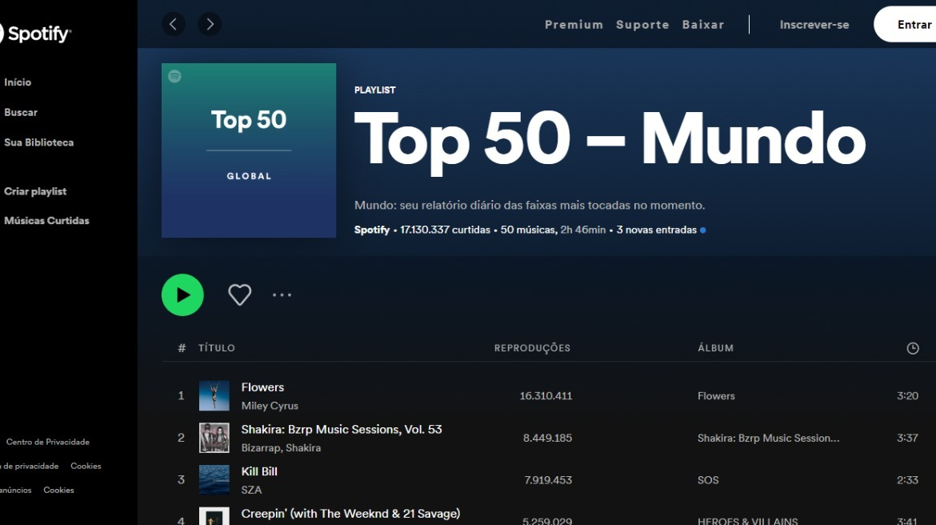Viewport: 936px width, 525px height.
Task: Go back using the left arrow
Action: pos(174,25)
